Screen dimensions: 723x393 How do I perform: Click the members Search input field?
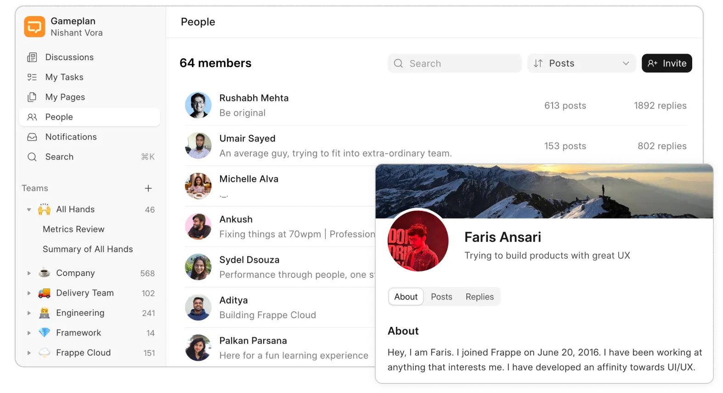coord(455,63)
